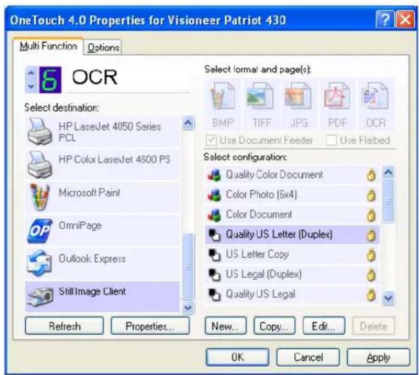Click lock icon for Color Photo (6x4)

pyautogui.click(x=371, y=195)
